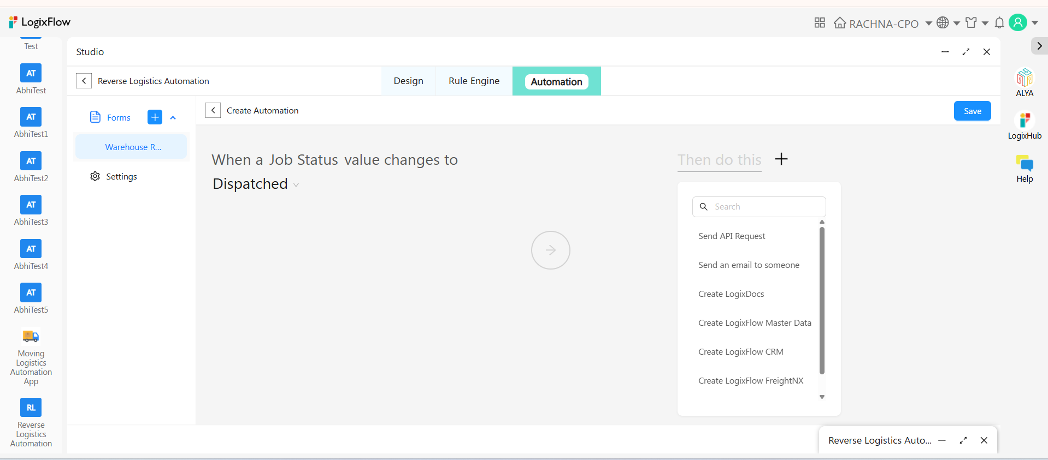This screenshot has height=460, width=1048.
Task: Expand the theme dropdown arrow
Action: click(x=985, y=23)
